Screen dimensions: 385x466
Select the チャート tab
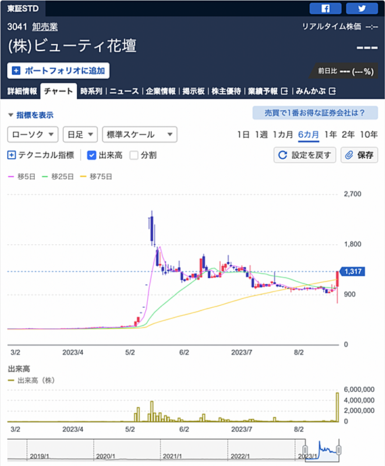pyautogui.click(x=58, y=91)
